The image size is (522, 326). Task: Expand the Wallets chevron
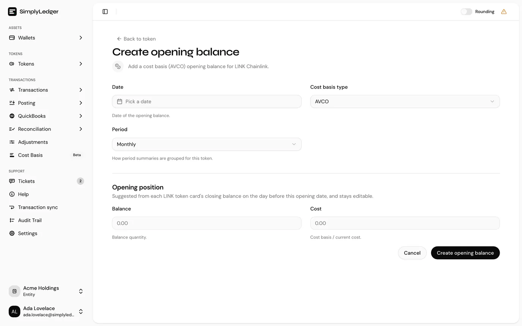(x=80, y=38)
